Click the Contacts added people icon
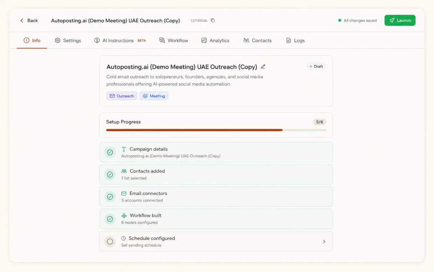Image resolution: width=434 pixels, height=272 pixels. point(124,171)
